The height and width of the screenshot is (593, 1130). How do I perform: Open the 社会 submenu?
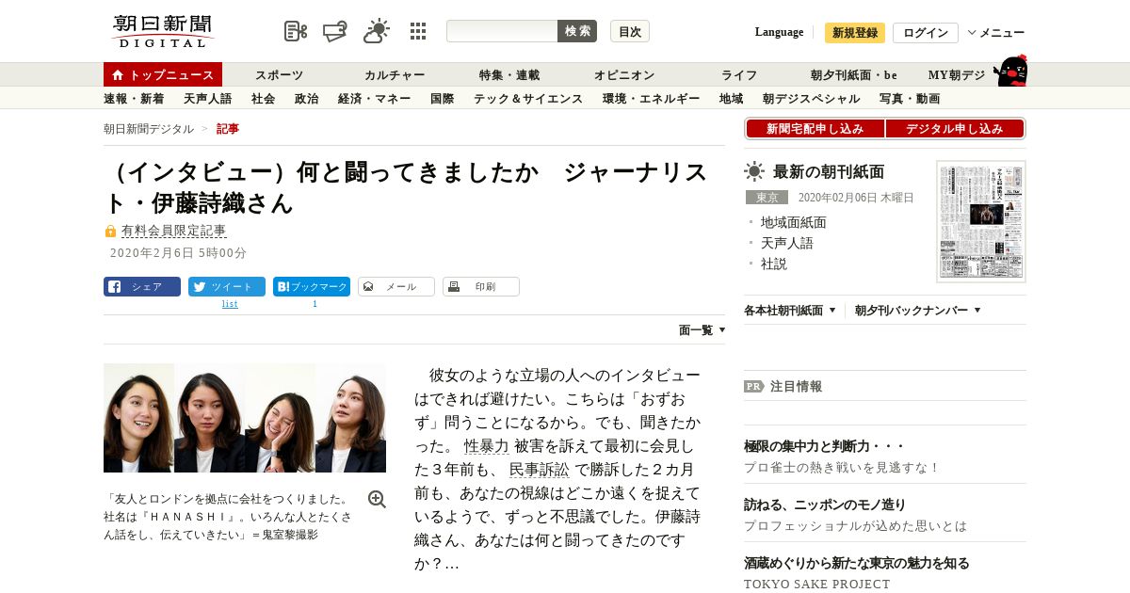click(x=263, y=98)
